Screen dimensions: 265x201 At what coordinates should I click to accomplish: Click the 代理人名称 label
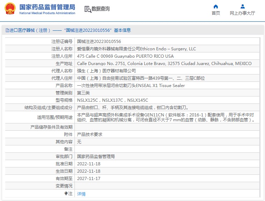pyautogui.click(x=62, y=71)
